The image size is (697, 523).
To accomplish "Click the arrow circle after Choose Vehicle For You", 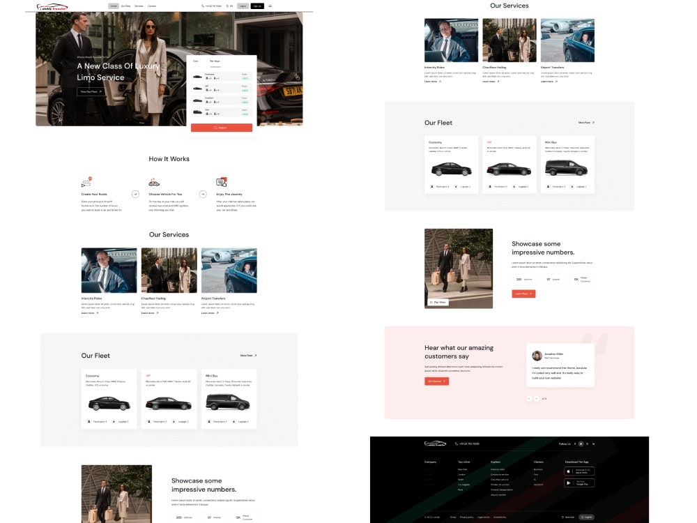I will tap(203, 195).
